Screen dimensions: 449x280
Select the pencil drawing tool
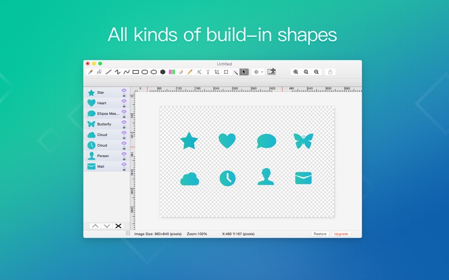coord(190,72)
